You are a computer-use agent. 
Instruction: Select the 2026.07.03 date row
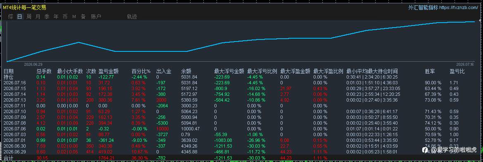(x=14, y=134)
